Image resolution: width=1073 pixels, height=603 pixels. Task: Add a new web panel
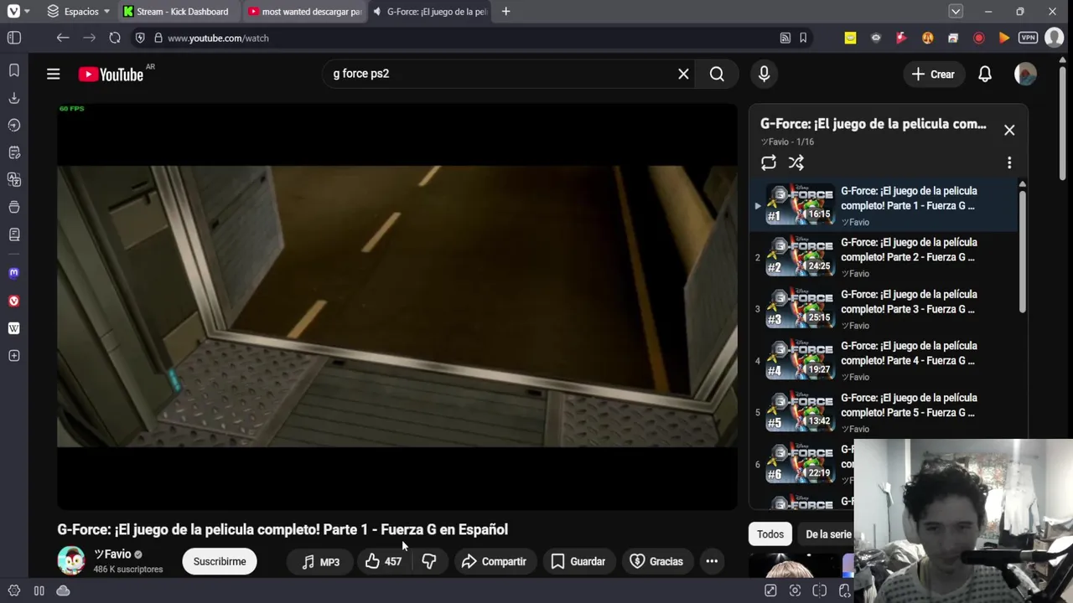pos(14,356)
